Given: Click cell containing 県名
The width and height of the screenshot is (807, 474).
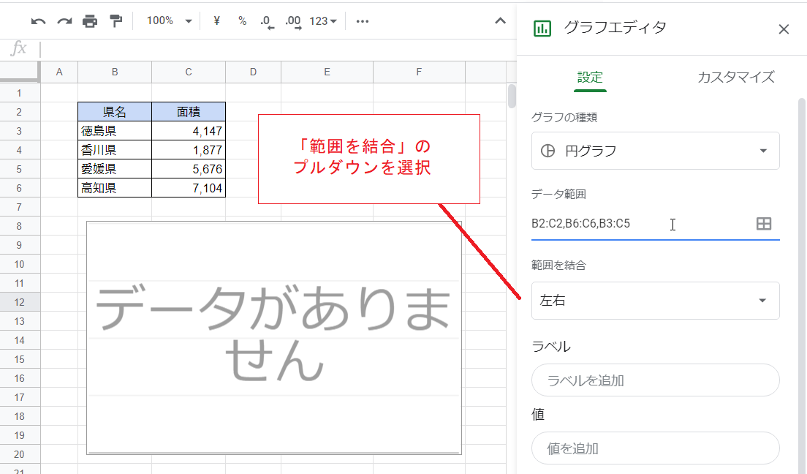Looking at the screenshot, I should (115, 112).
